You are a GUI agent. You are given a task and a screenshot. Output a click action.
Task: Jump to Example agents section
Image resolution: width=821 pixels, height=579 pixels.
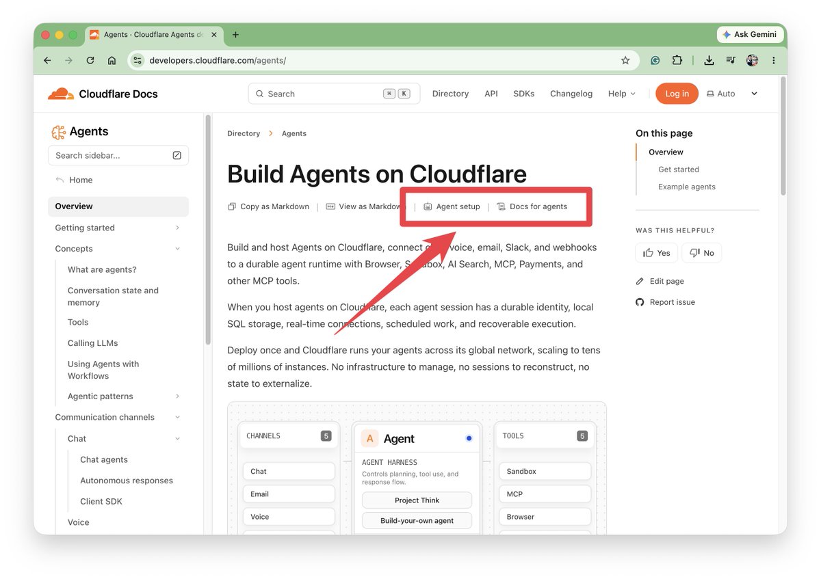click(x=687, y=187)
